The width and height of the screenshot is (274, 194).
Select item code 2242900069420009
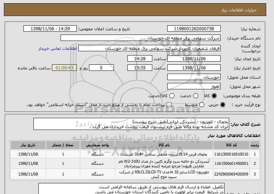coord(231,174)
